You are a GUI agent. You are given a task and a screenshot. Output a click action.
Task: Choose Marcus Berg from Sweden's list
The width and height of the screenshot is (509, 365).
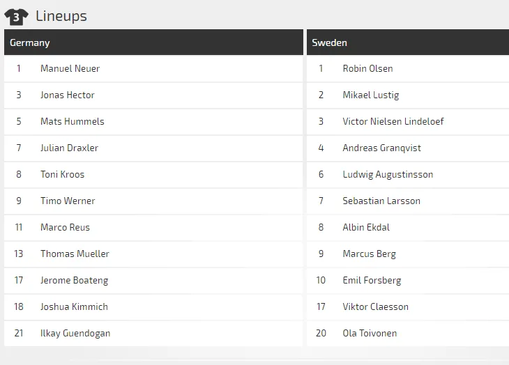click(x=369, y=254)
